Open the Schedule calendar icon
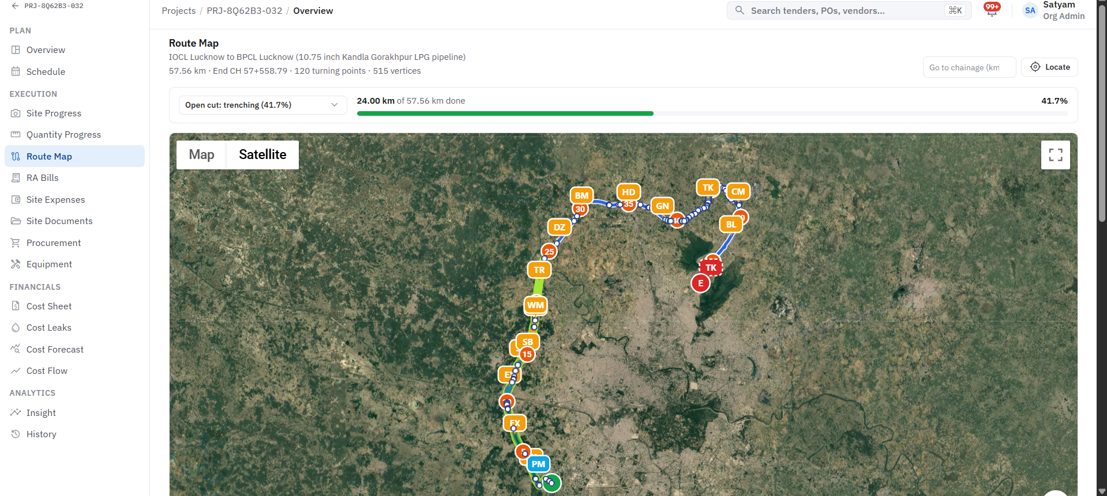 (x=16, y=71)
